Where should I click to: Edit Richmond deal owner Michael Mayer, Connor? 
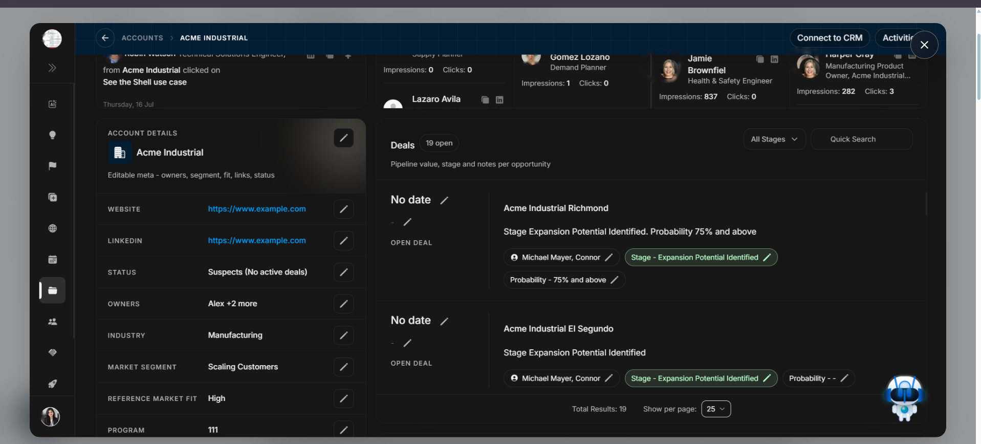click(609, 258)
